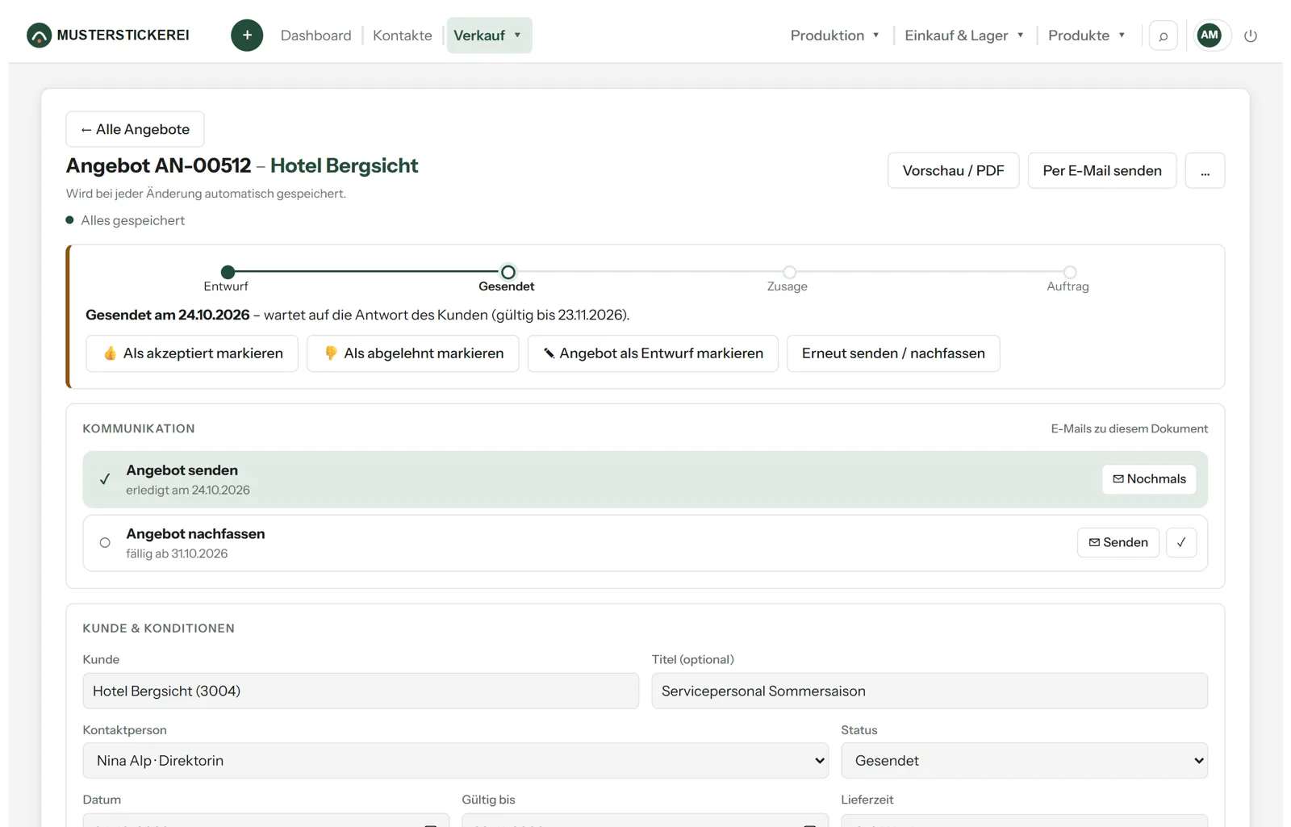Open the green plus create button
The height and width of the screenshot is (827, 1291).
click(x=247, y=36)
